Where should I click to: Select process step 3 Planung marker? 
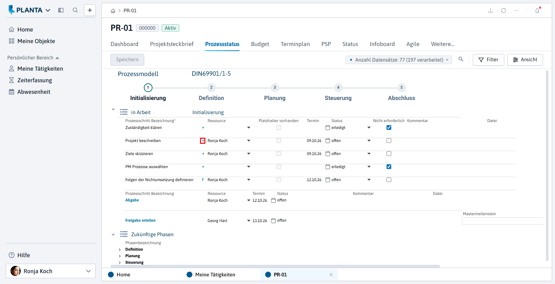click(x=275, y=87)
